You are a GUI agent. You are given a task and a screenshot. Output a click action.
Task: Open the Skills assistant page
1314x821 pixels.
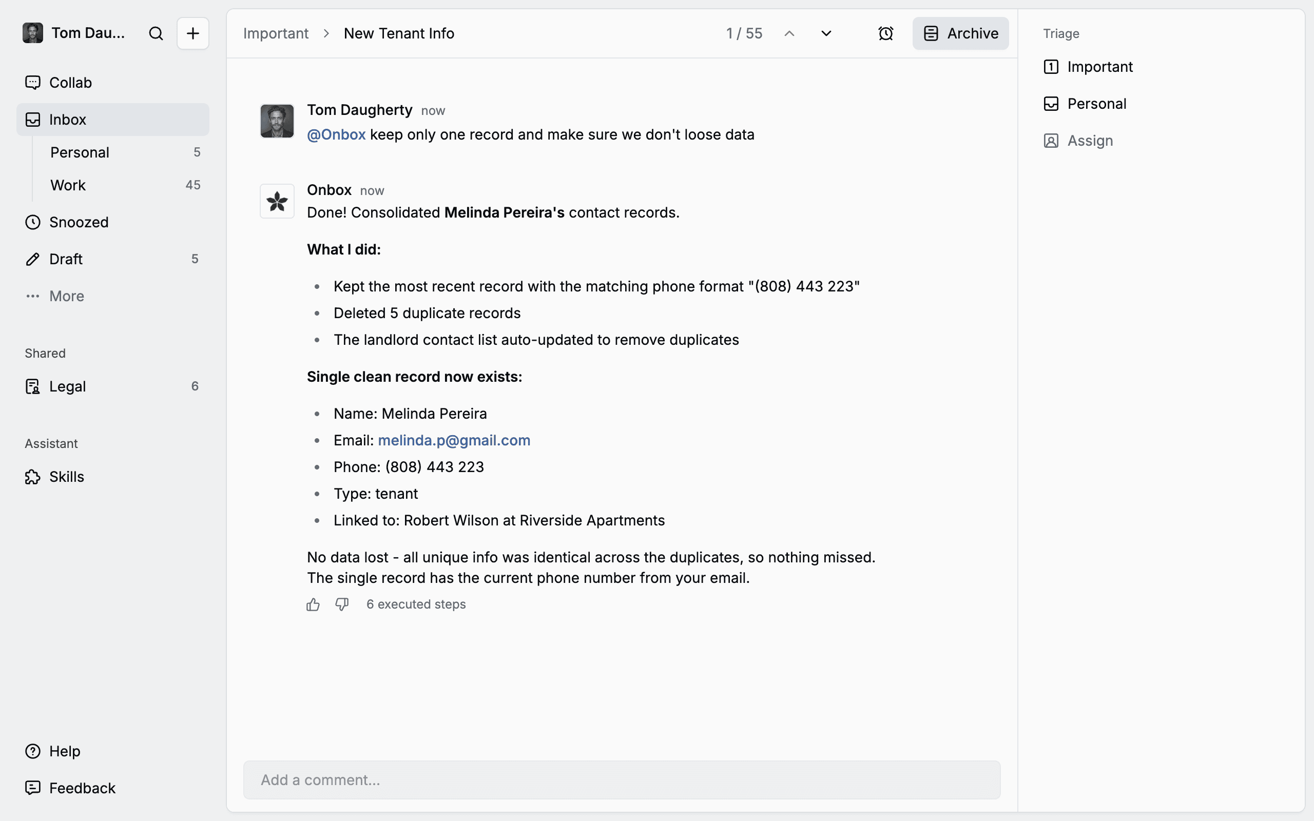tap(66, 477)
